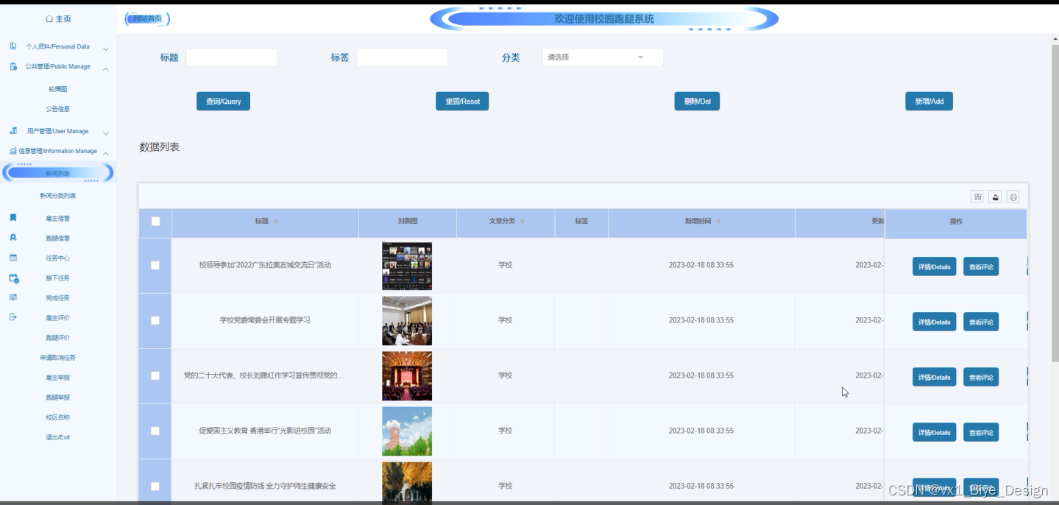Open 详情/Details for 学校党委常委会开展专题学习 row

point(935,322)
